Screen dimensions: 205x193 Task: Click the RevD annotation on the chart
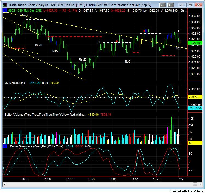[82, 59]
